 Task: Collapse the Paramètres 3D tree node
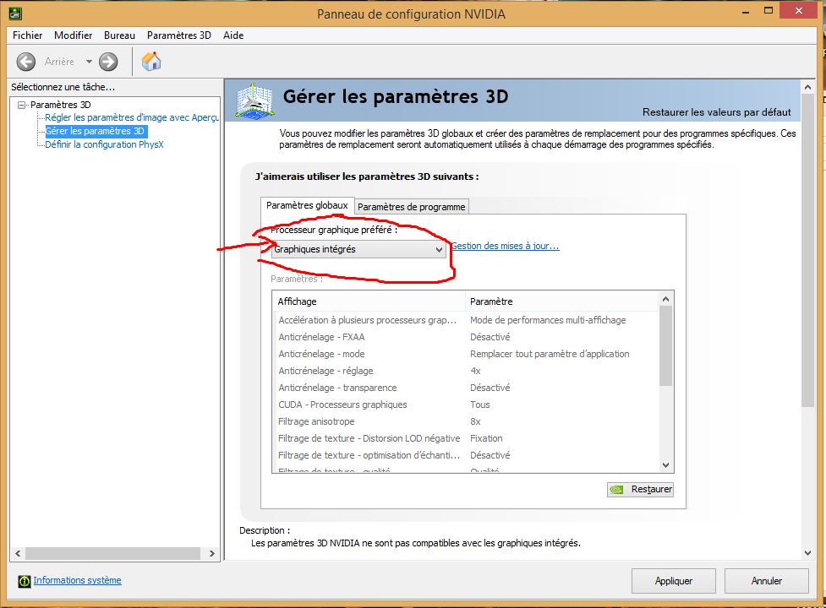point(21,105)
